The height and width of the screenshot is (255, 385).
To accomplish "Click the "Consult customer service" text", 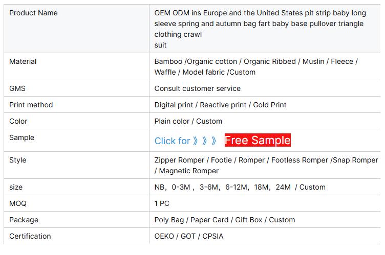I will [197, 88].
